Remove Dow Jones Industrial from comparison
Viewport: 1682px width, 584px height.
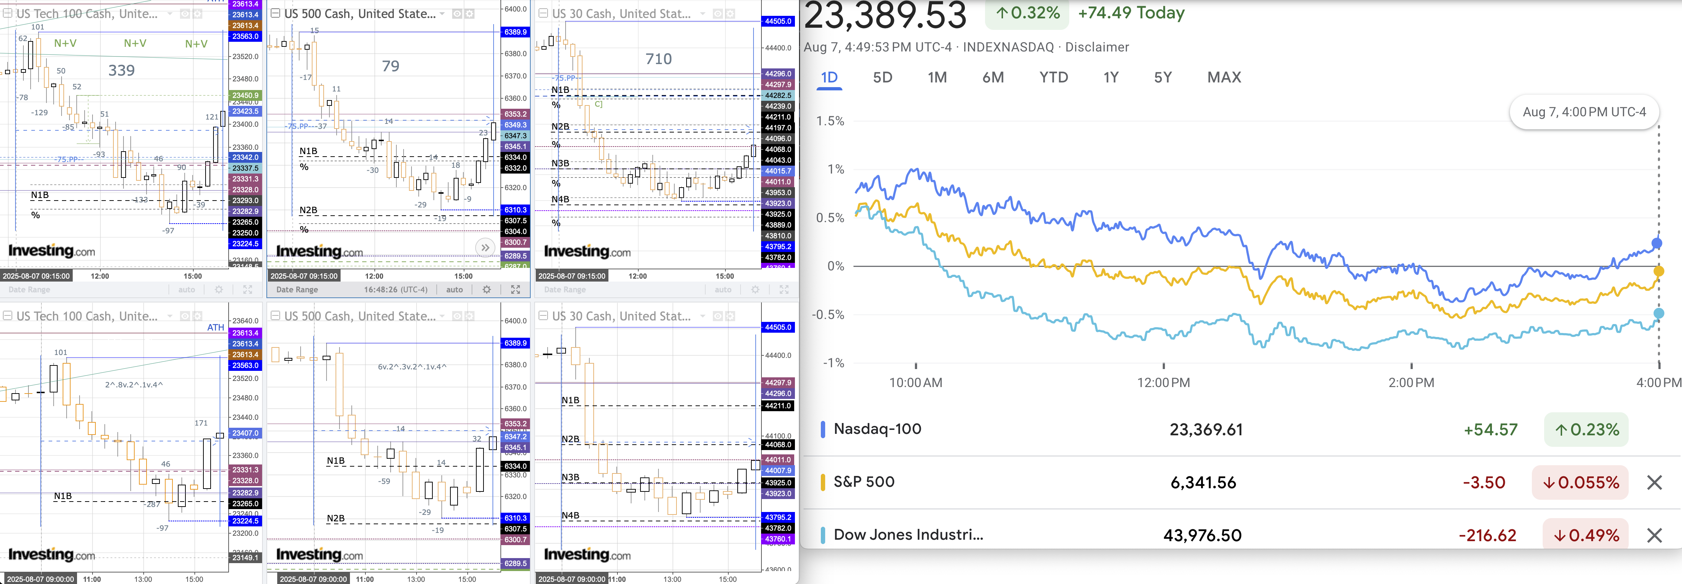tap(1654, 536)
